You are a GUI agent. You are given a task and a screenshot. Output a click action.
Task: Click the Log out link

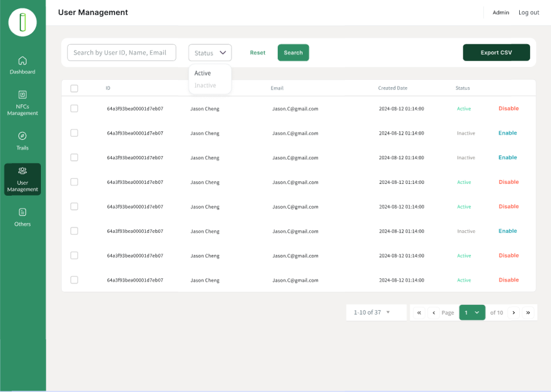(x=528, y=12)
